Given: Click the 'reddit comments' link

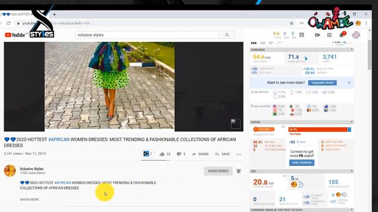Looking at the screenshot, I should click(x=335, y=145).
